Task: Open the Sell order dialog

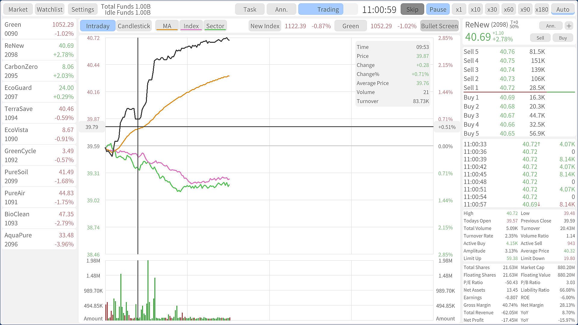Action: point(540,38)
